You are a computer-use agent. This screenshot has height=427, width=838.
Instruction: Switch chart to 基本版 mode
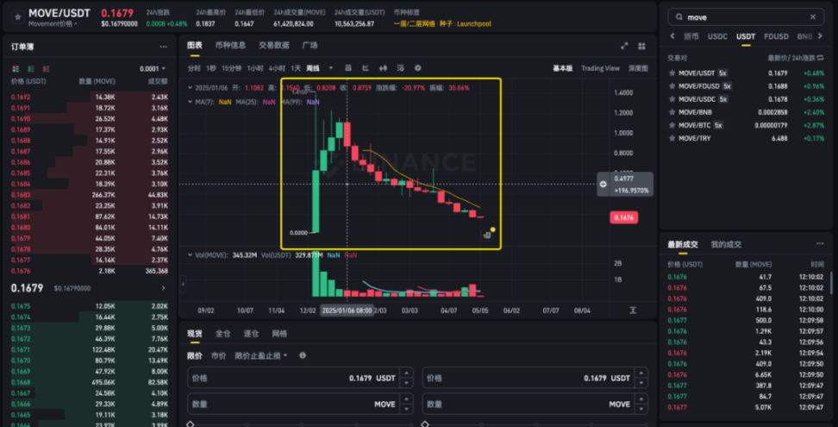pos(562,68)
